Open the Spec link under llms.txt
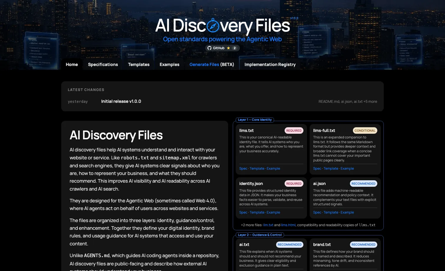This screenshot has height=271, width=445. [243, 168]
